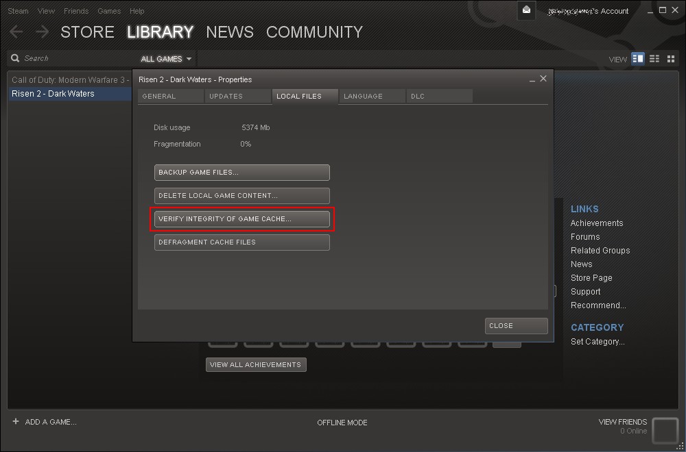This screenshot has height=452, width=686.
Task: Open the friends avatar box
Action: (x=665, y=429)
